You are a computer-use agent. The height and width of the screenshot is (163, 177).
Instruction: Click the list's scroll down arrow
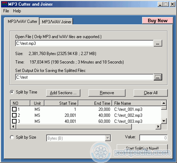164,121
